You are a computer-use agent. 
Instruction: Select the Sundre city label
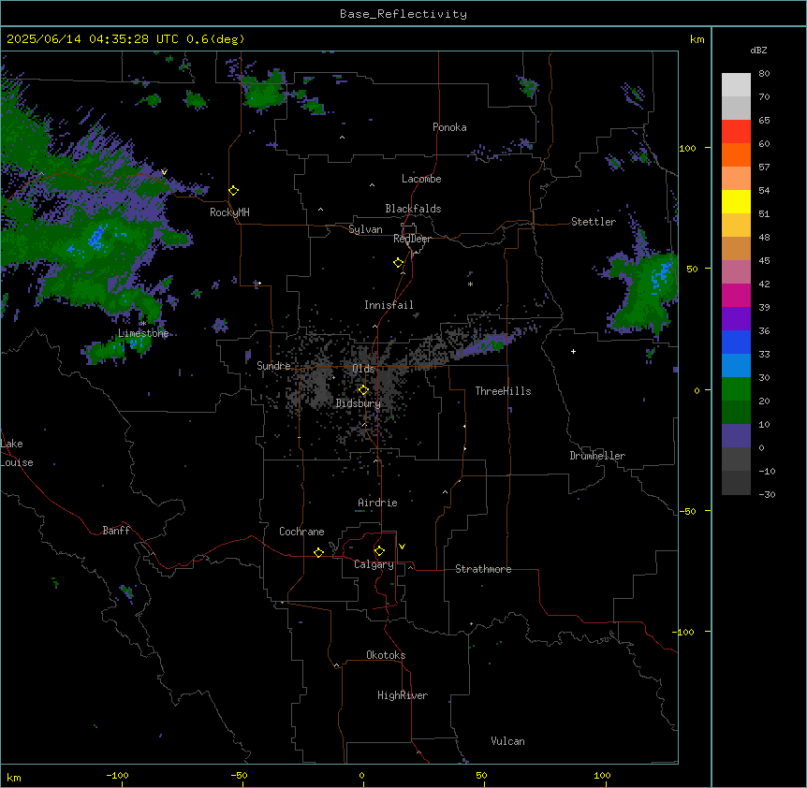pyautogui.click(x=273, y=366)
